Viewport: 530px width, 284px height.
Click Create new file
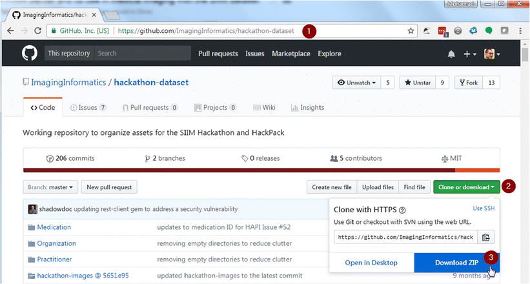tap(332, 187)
